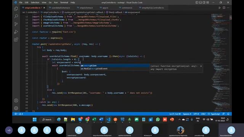Open the File menu
The width and height of the screenshot is (244, 137).
point(21,3)
